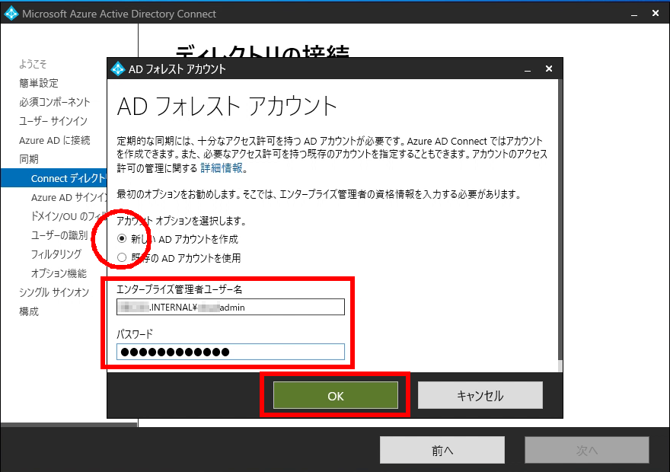Select 同期 in the sidebar

[29, 159]
